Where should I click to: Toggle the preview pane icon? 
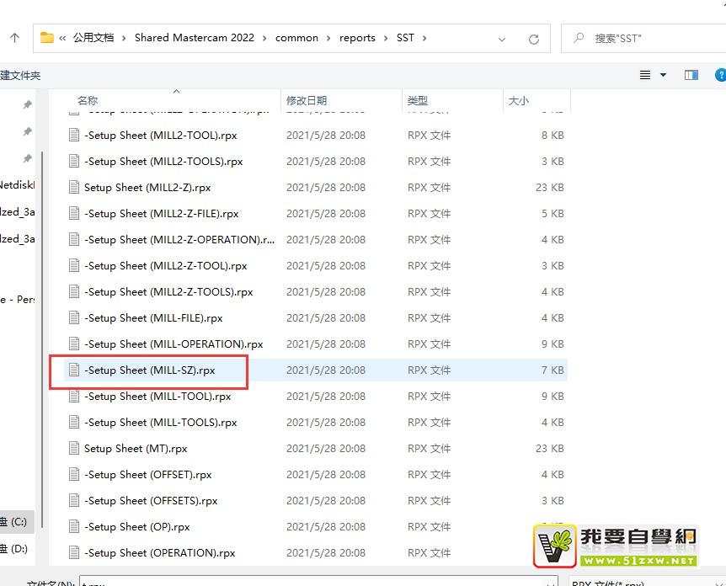point(691,75)
